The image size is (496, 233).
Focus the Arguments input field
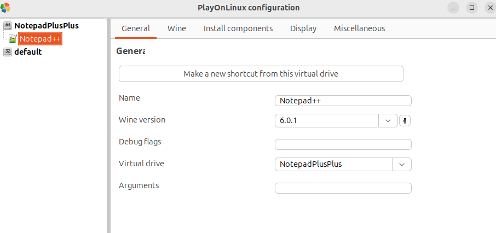[343, 188]
